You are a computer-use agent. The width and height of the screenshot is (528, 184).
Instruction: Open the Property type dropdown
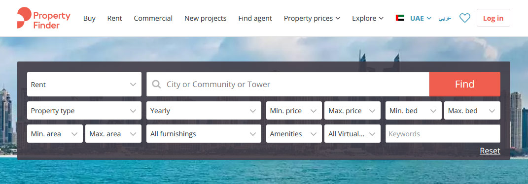tap(84, 111)
